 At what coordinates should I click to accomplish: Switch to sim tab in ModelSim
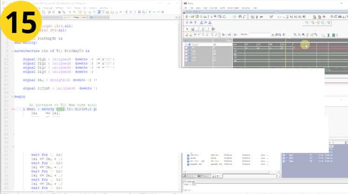point(217,176)
